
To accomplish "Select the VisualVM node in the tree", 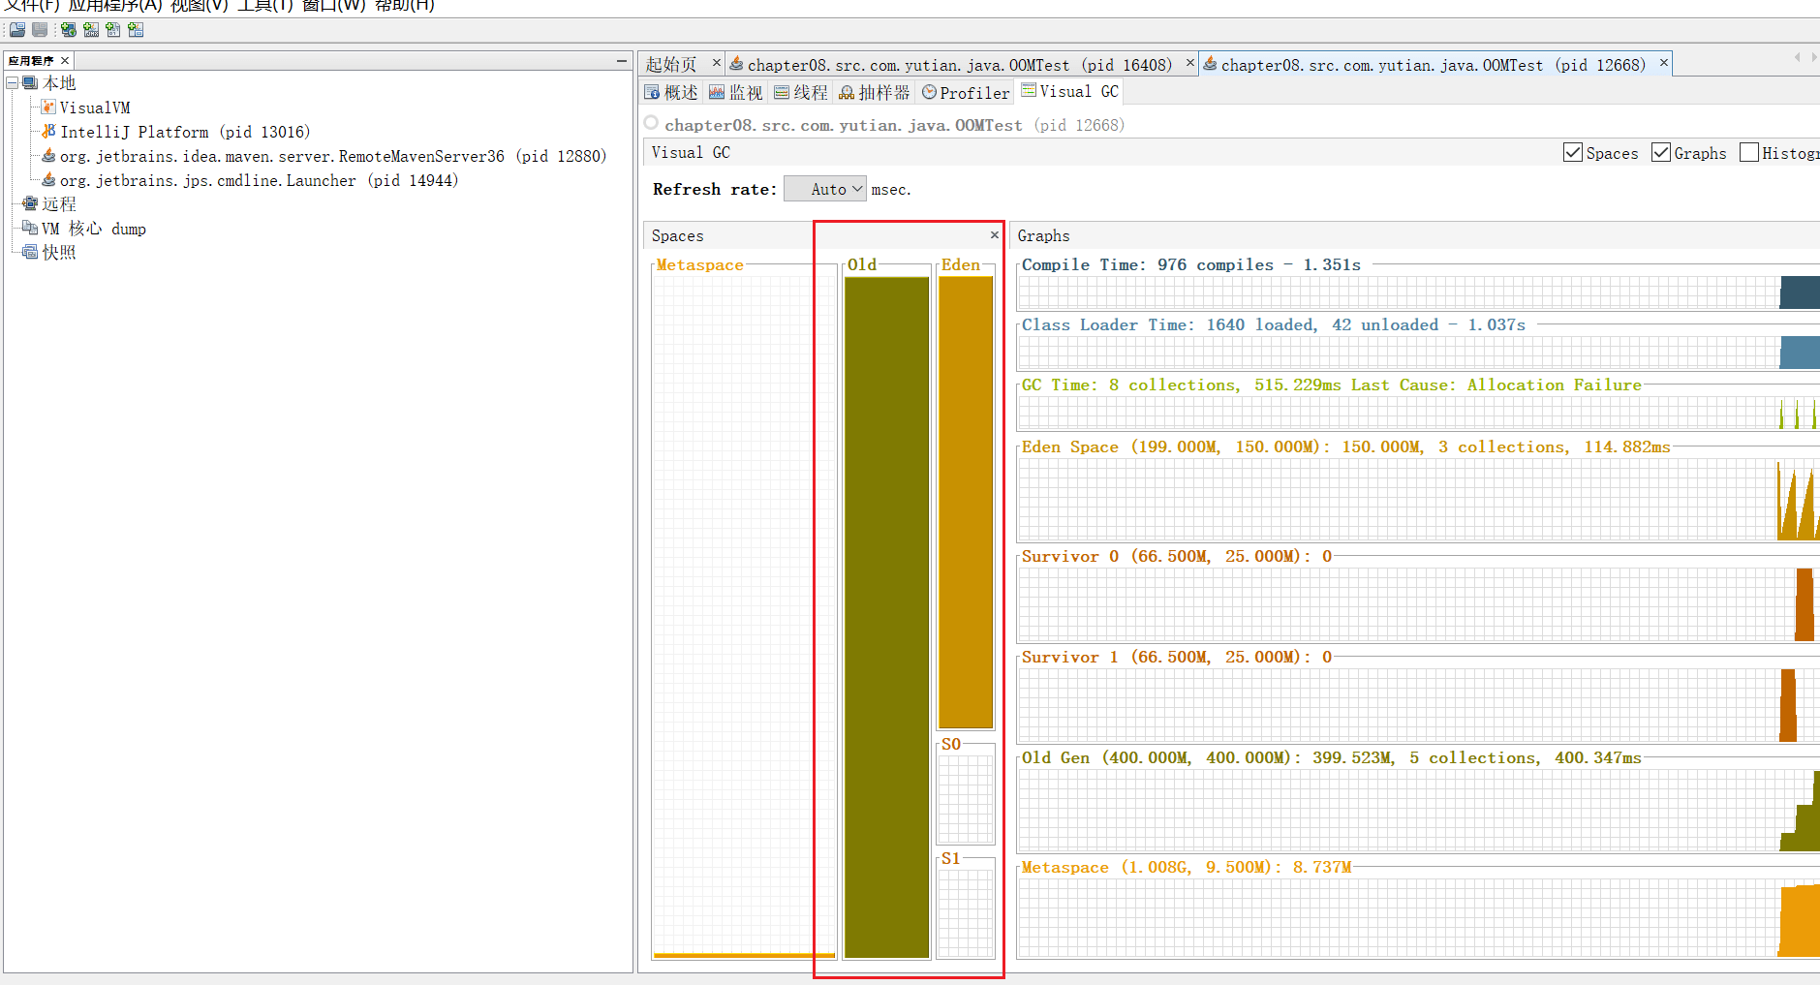I will coord(94,108).
